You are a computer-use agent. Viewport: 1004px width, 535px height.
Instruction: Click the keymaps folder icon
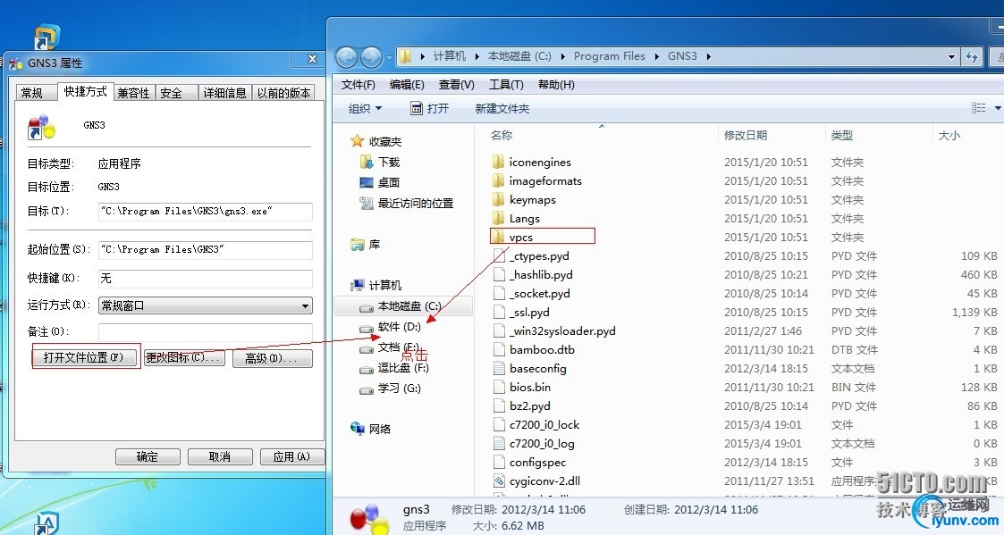tap(498, 200)
